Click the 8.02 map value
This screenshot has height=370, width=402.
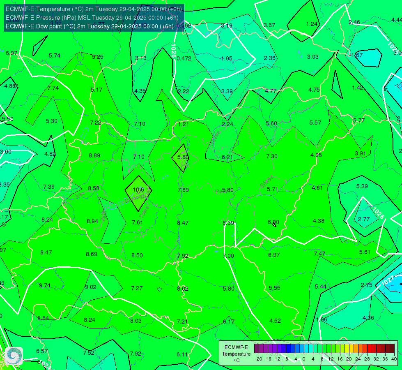tap(183, 289)
